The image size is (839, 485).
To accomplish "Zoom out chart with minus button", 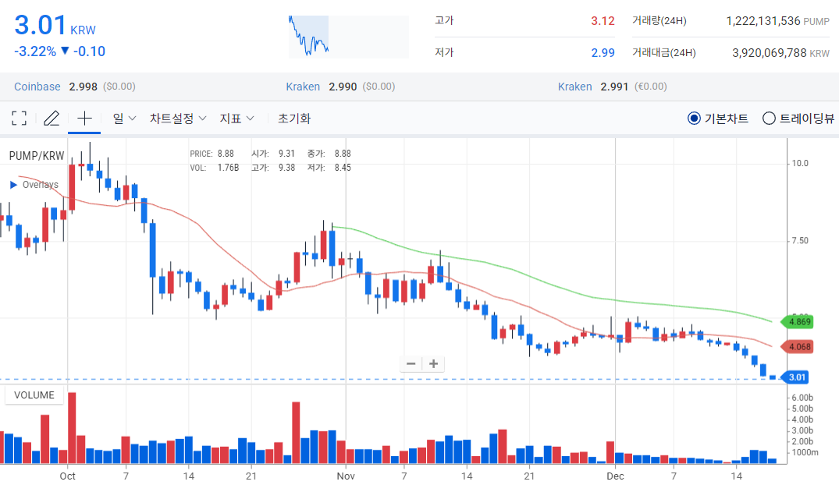I will 411,364.
